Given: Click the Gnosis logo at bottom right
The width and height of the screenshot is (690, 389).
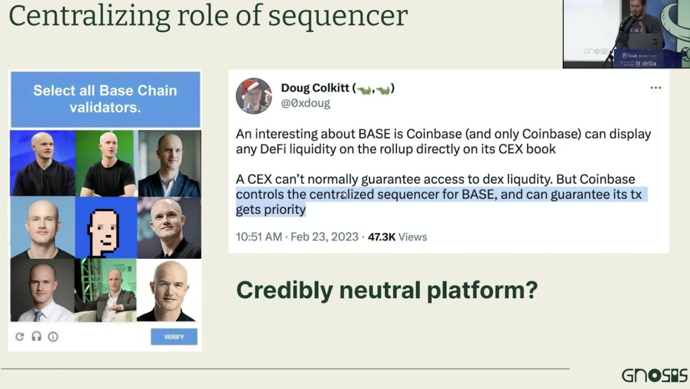Looking at the screenshot, I should click(x=654, y=375).
